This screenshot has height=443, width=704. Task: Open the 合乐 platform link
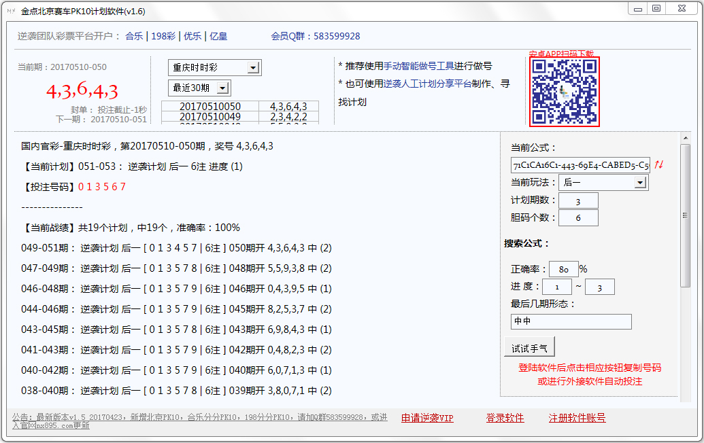point(134,36)
